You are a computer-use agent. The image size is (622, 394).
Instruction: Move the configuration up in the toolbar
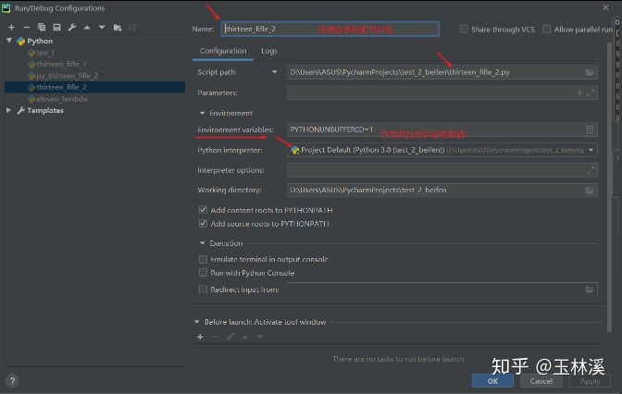coord(87,28)
